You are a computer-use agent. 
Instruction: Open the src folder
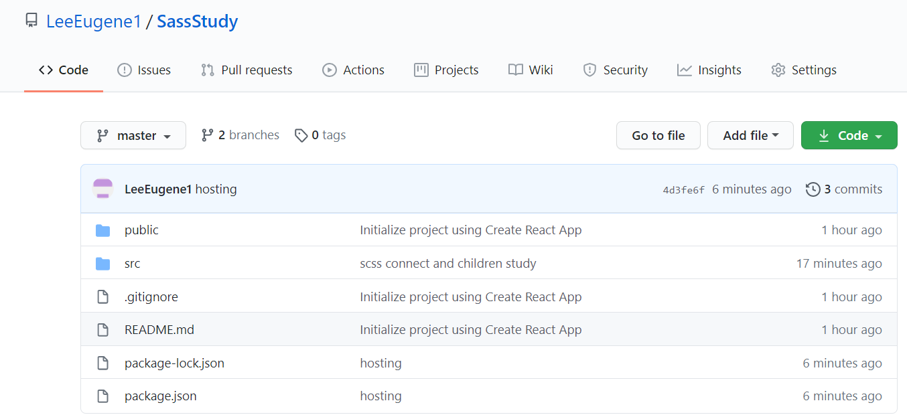click(133, 263)
